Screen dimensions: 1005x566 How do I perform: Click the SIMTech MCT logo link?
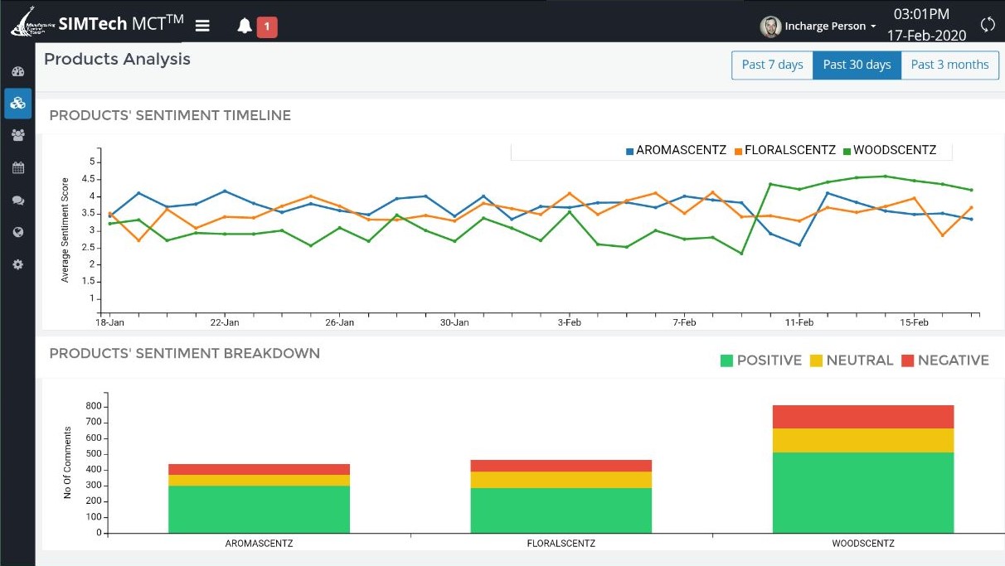pyautogui.click(x=96, y=25)
